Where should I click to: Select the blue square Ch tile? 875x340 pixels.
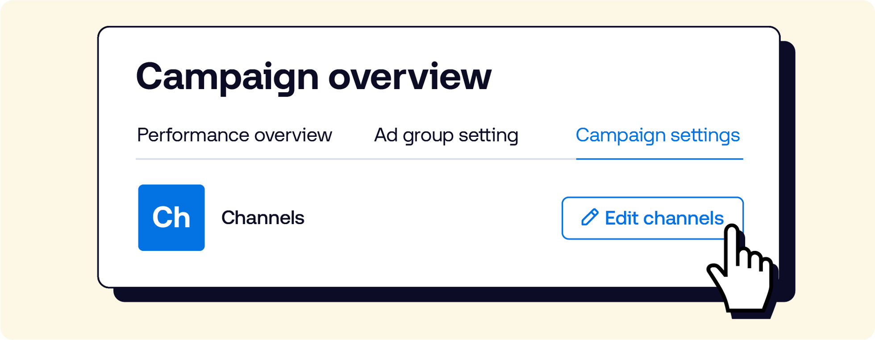[171, 217]
